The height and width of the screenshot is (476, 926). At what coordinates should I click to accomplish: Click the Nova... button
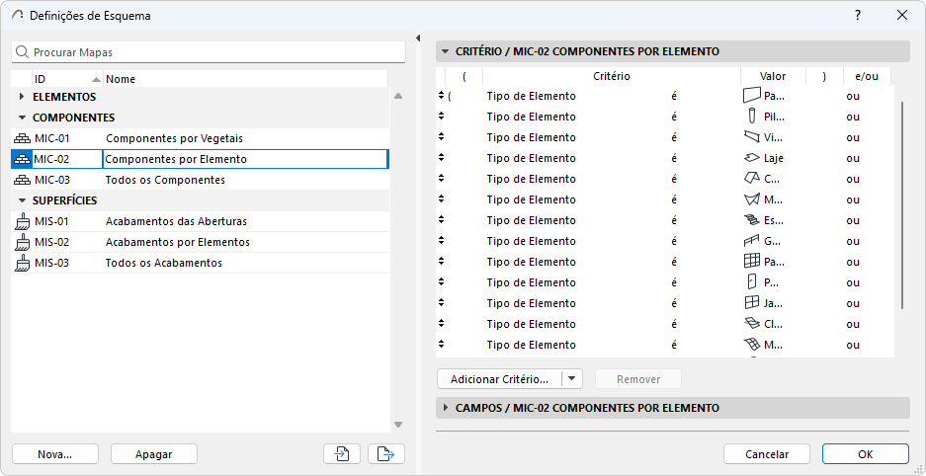point(55,454)
